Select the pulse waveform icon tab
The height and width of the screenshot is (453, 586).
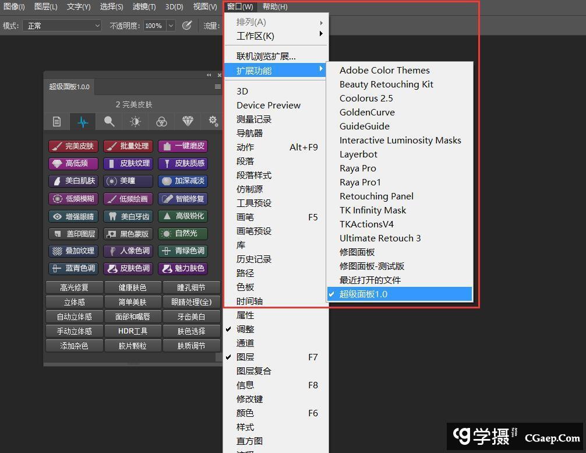tap(83, 121)
